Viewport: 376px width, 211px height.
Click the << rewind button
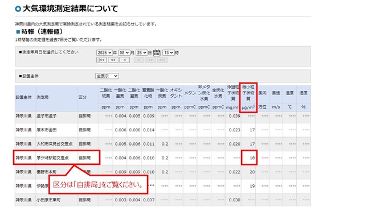113,60
